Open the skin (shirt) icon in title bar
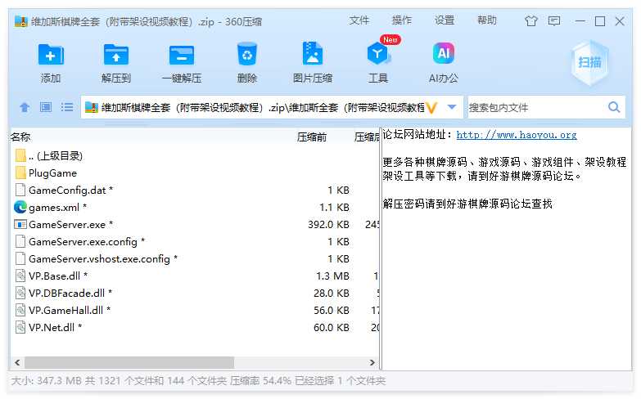The width and height of the screenshot is (641, 399). [531, 20]
